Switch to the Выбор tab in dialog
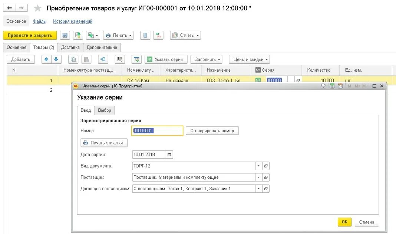396x234 pixels. (105, 110)
